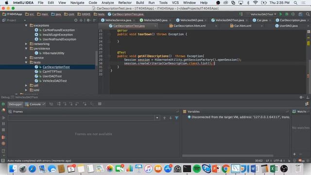Open CarHTTPTest in project tree
Image resolution: width=311 pixels, height=175 pixels.
click(x=52, y=71)
